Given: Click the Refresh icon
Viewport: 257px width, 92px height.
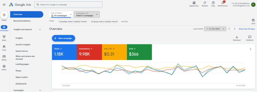Looking at the screenshot, I should pos(205,3).
